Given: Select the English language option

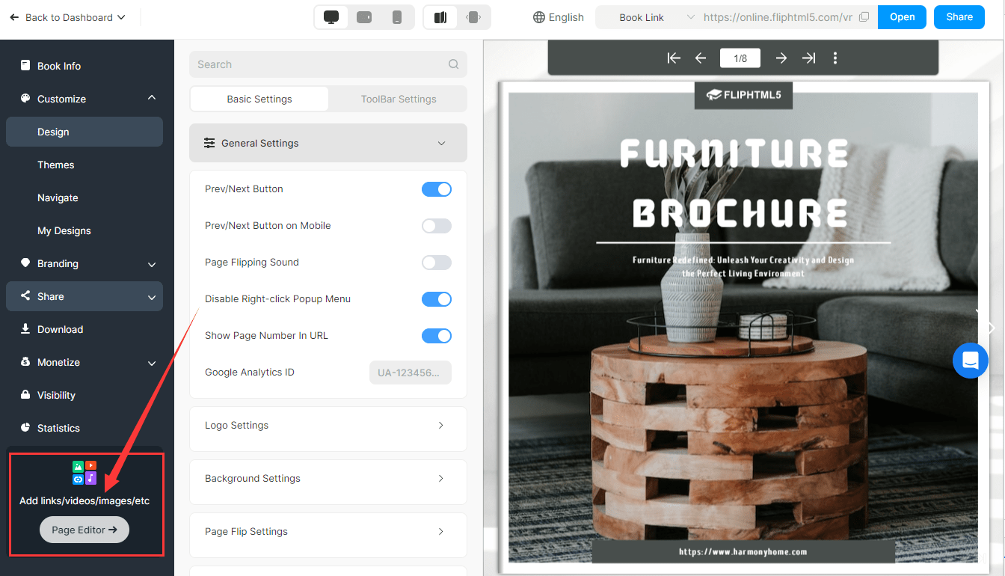Looking at the screenshot, I should [x=566, y=17].
